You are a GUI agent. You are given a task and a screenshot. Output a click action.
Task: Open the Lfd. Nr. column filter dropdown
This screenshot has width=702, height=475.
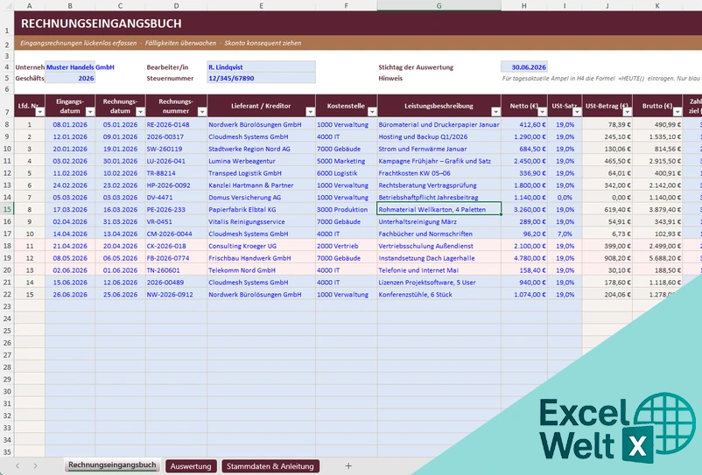40,112
